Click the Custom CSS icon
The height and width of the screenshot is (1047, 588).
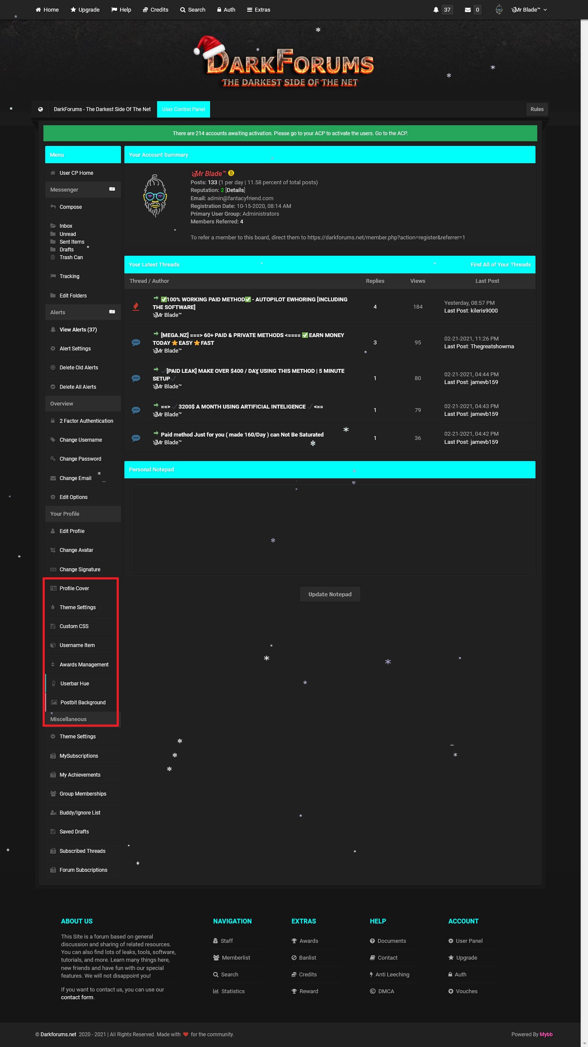click(x=53, y=626)
